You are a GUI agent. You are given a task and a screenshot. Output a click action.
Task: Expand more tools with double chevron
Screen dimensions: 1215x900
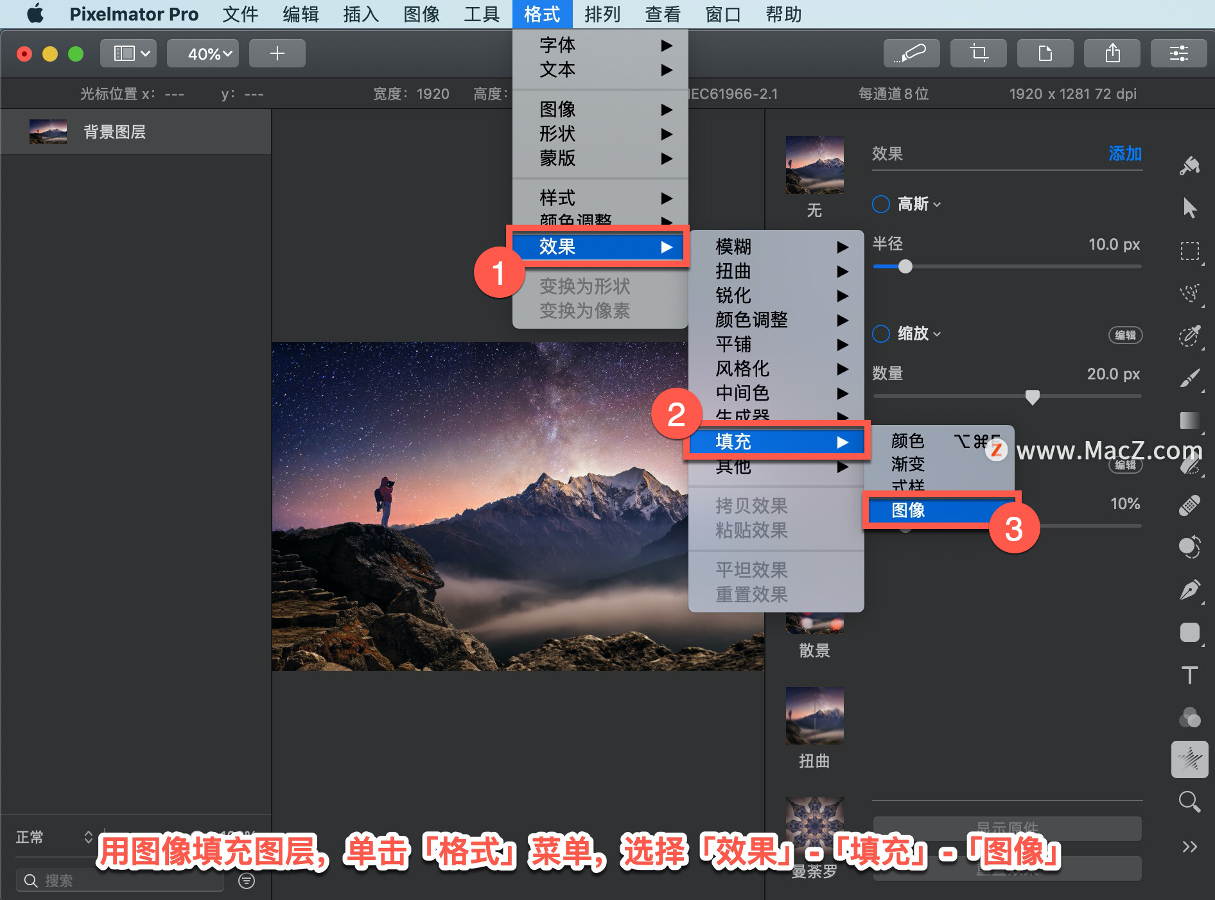point(1189,847)
